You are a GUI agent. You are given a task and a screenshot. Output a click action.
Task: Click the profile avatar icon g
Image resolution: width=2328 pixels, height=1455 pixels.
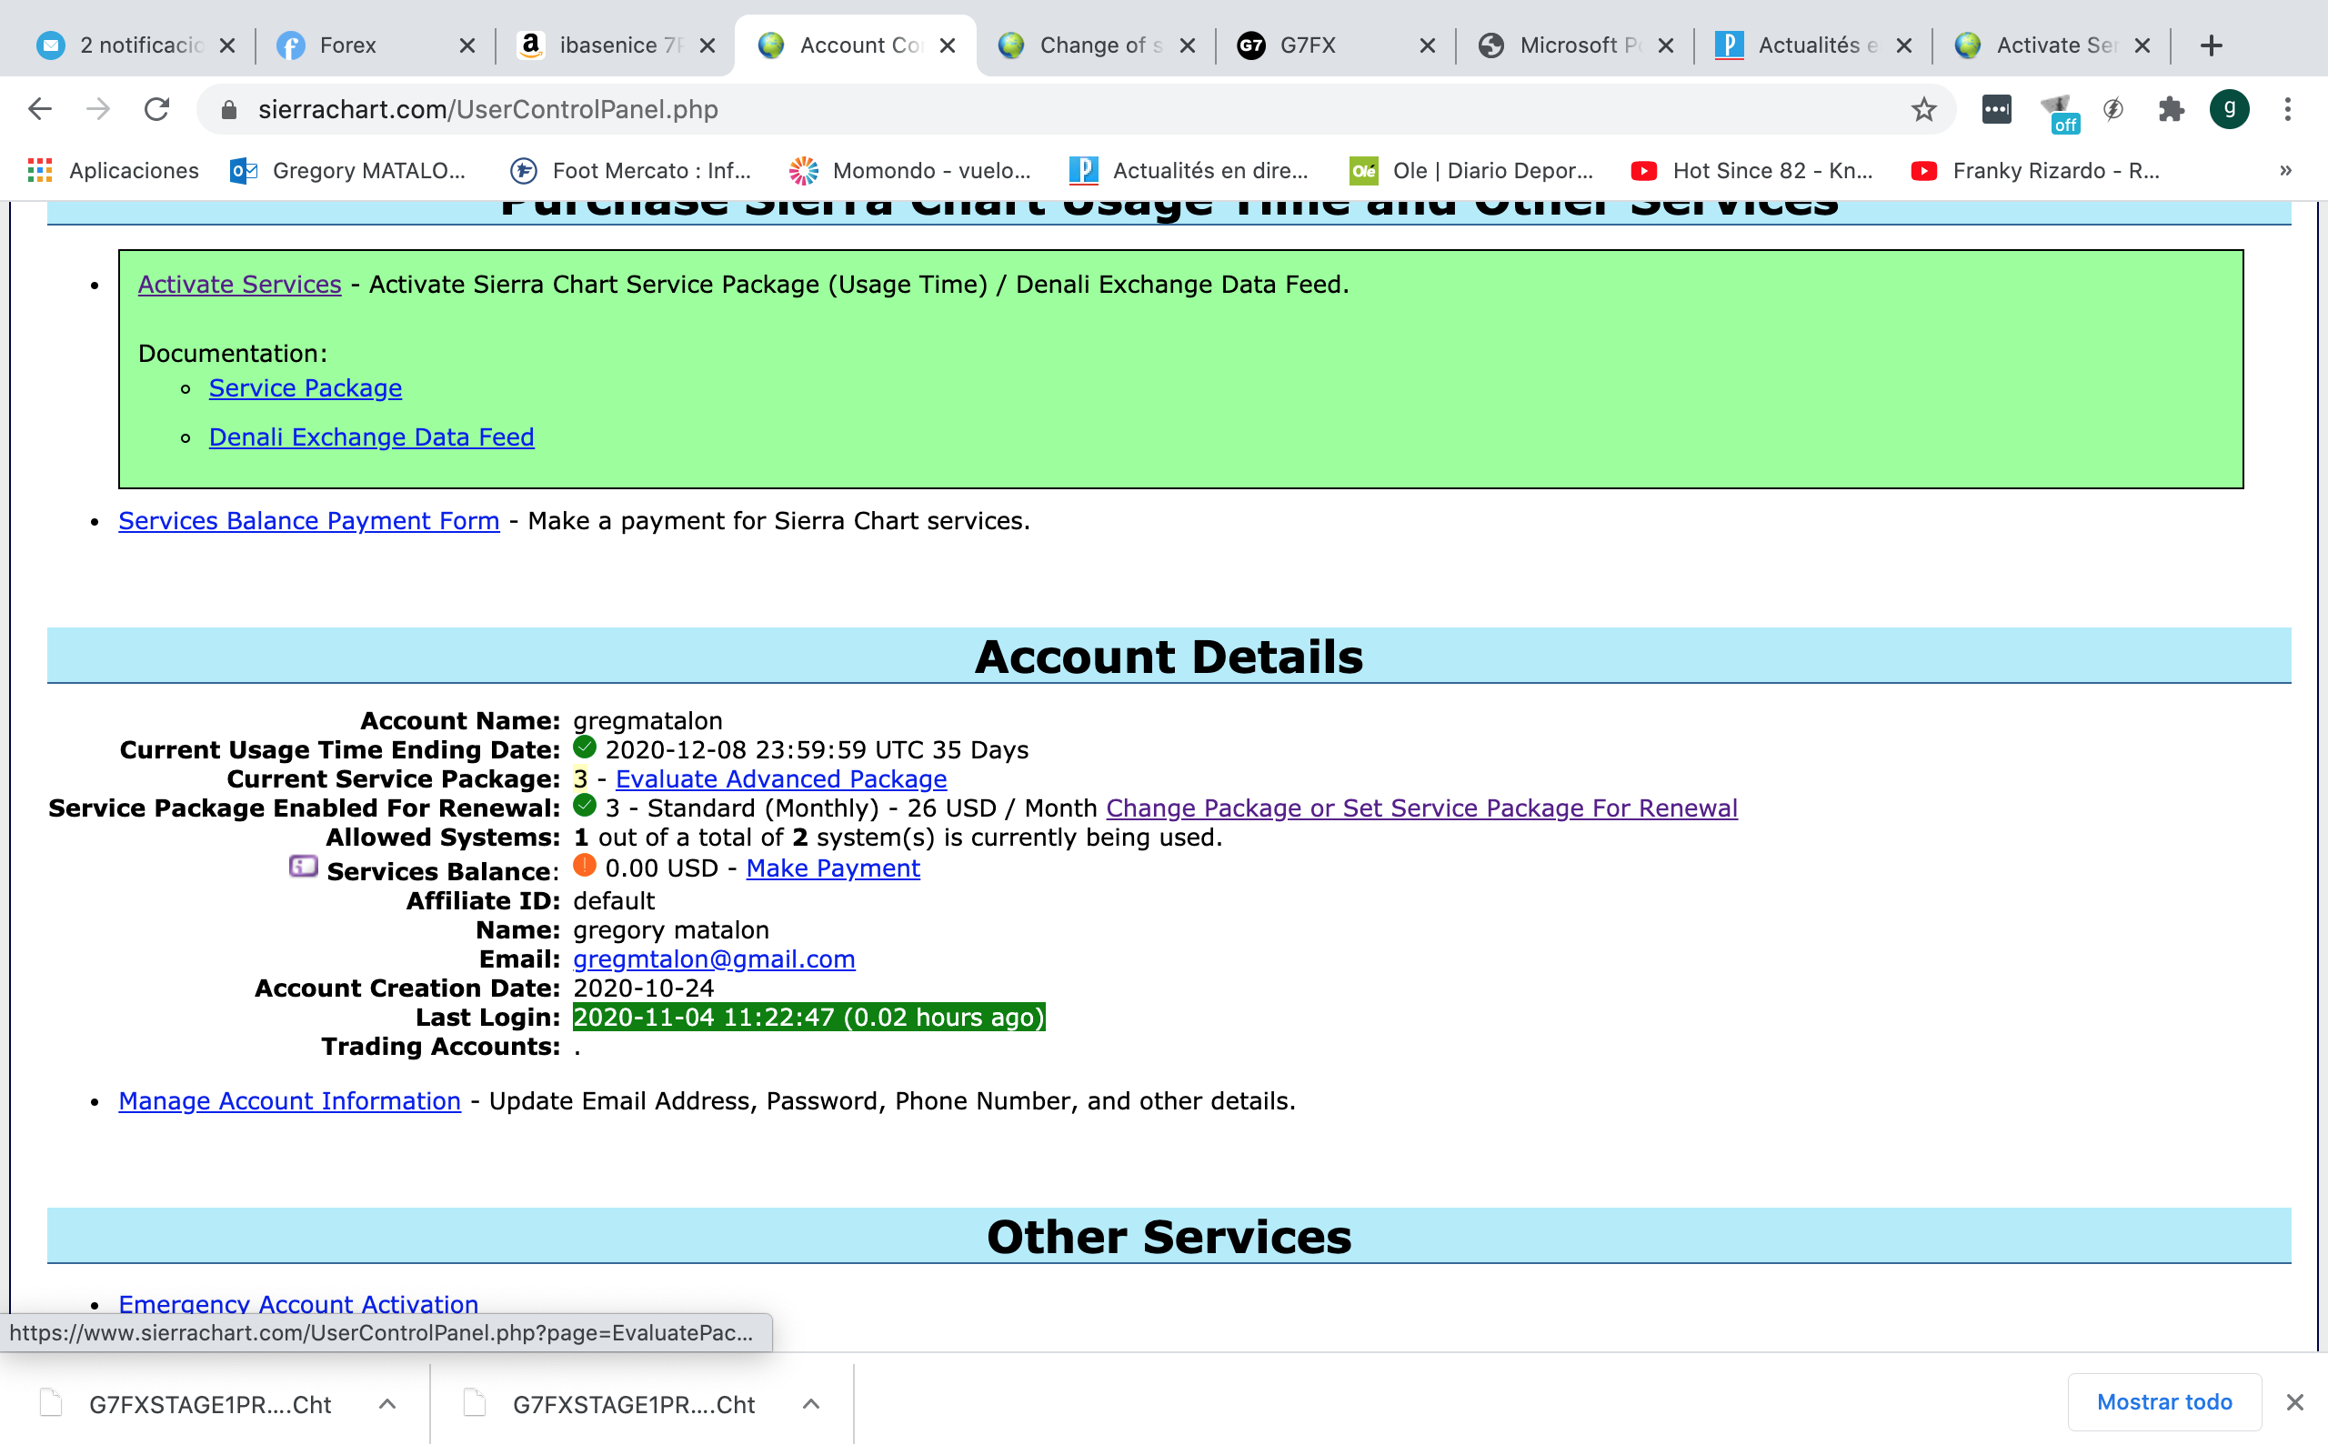tap(2229, 110)
